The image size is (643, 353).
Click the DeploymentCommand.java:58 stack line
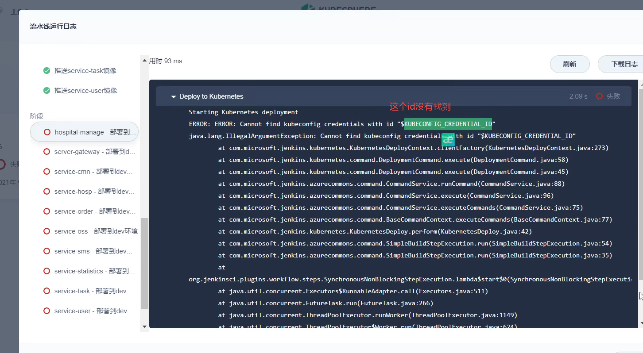[393, 160]
